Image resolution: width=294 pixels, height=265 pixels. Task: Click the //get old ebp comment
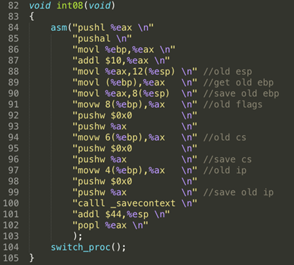[x=238, y=83]
